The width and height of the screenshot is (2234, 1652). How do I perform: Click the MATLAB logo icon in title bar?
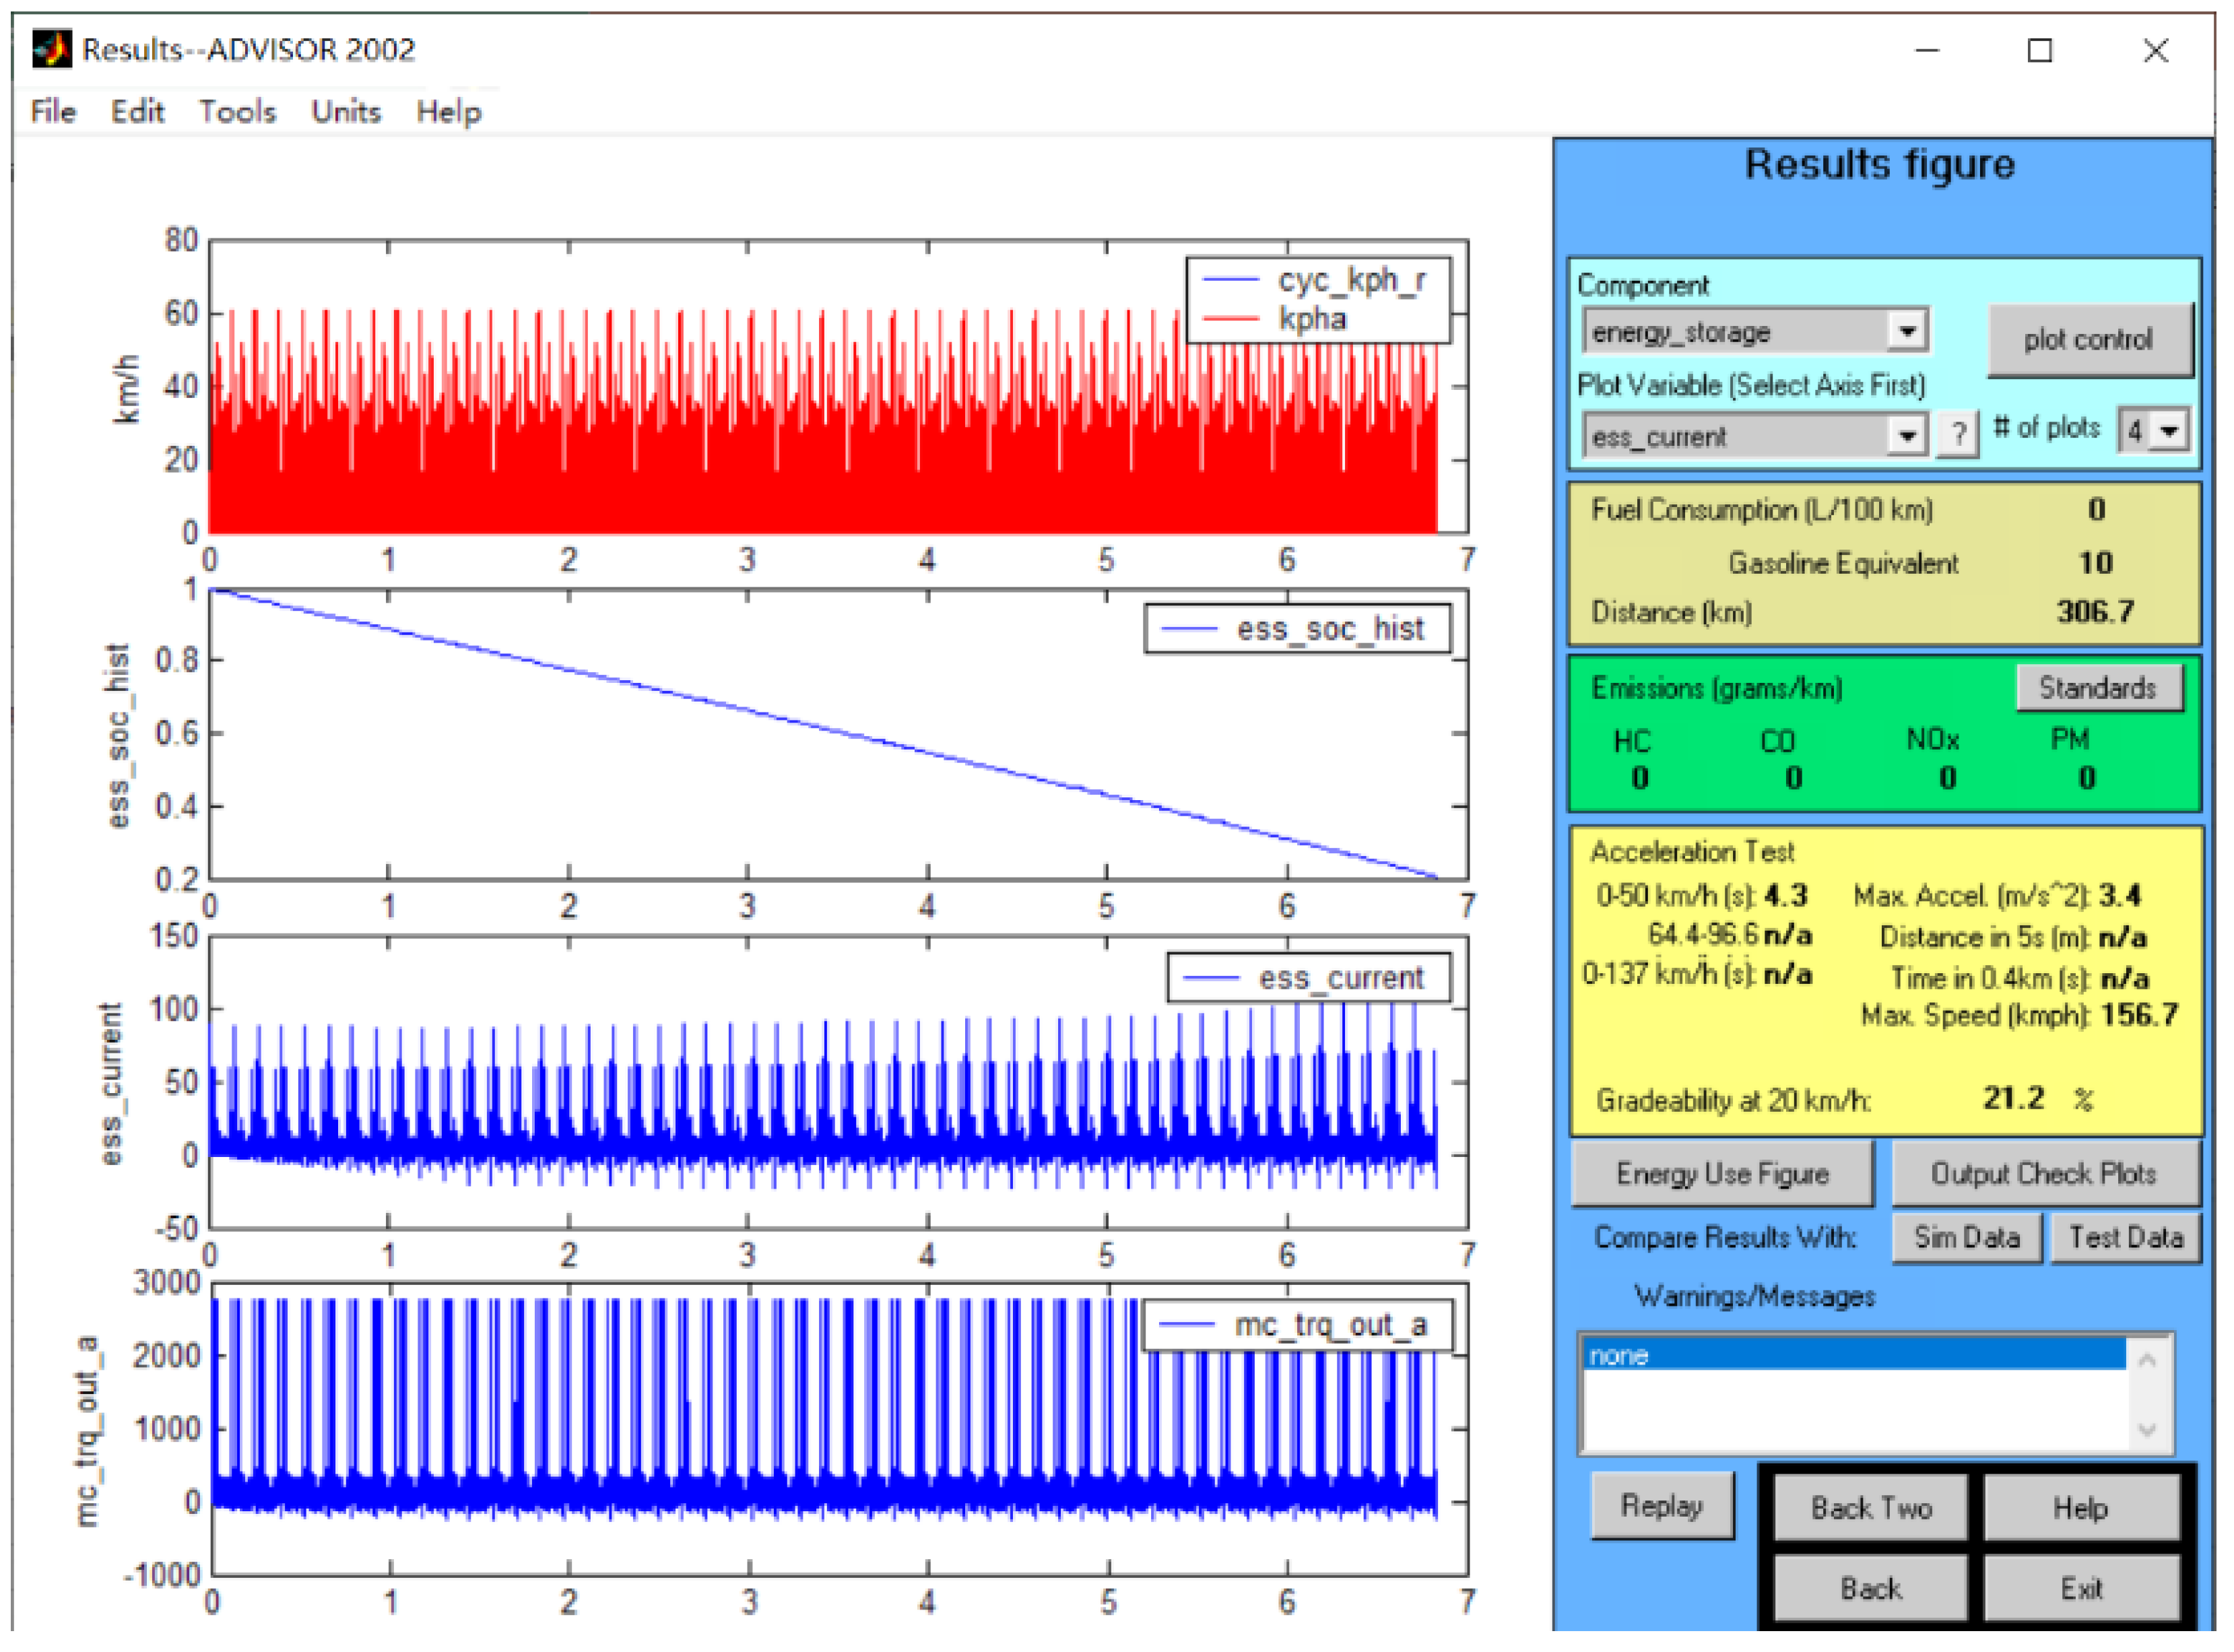51,48
